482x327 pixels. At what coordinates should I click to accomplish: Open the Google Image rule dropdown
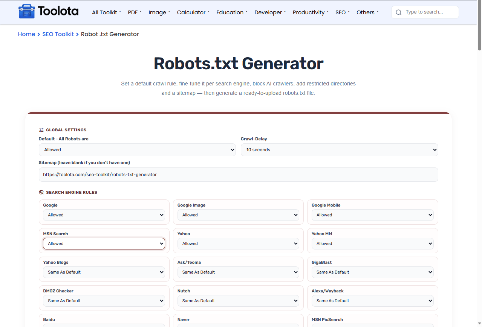(x=238, y=215)
